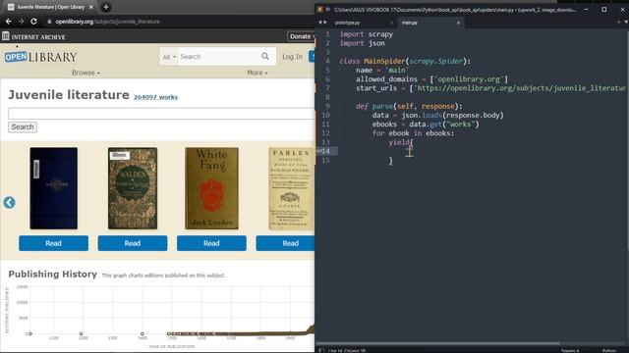Click the Fables book cover
Image resolution: width=629 pixels, height=353 pixels.
(291, 188)
